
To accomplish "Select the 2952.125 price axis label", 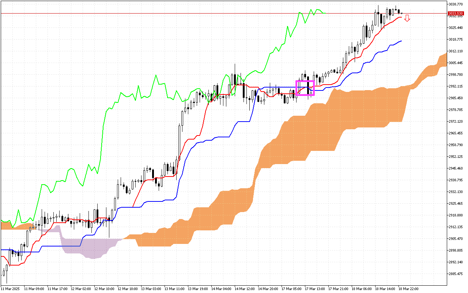I will [x=456, y=157].
